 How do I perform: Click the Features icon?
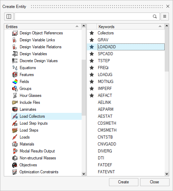pyautogui.click(x=15, y=75)
